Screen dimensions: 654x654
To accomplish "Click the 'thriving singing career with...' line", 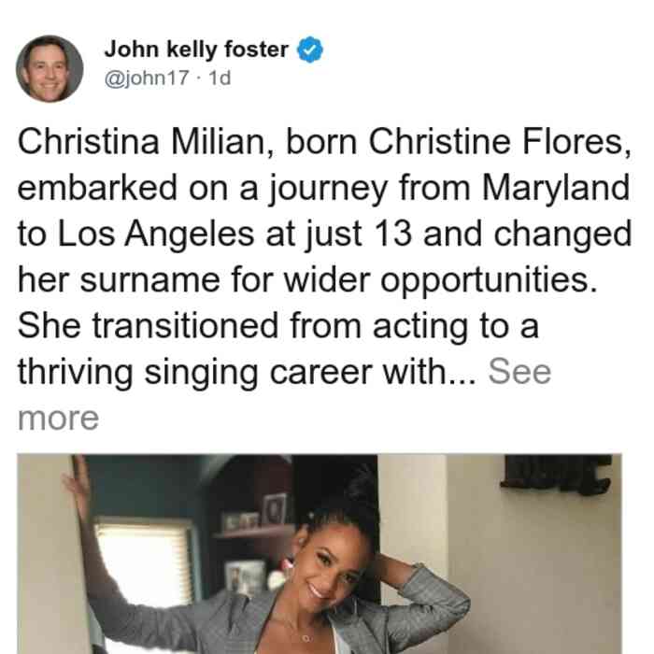I will pos(247,371).
